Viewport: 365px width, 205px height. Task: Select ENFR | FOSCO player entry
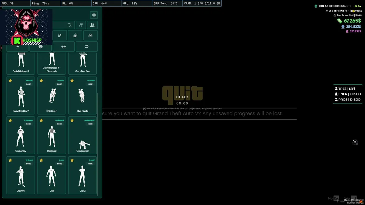pyautogui.click(x=348, y=94)
